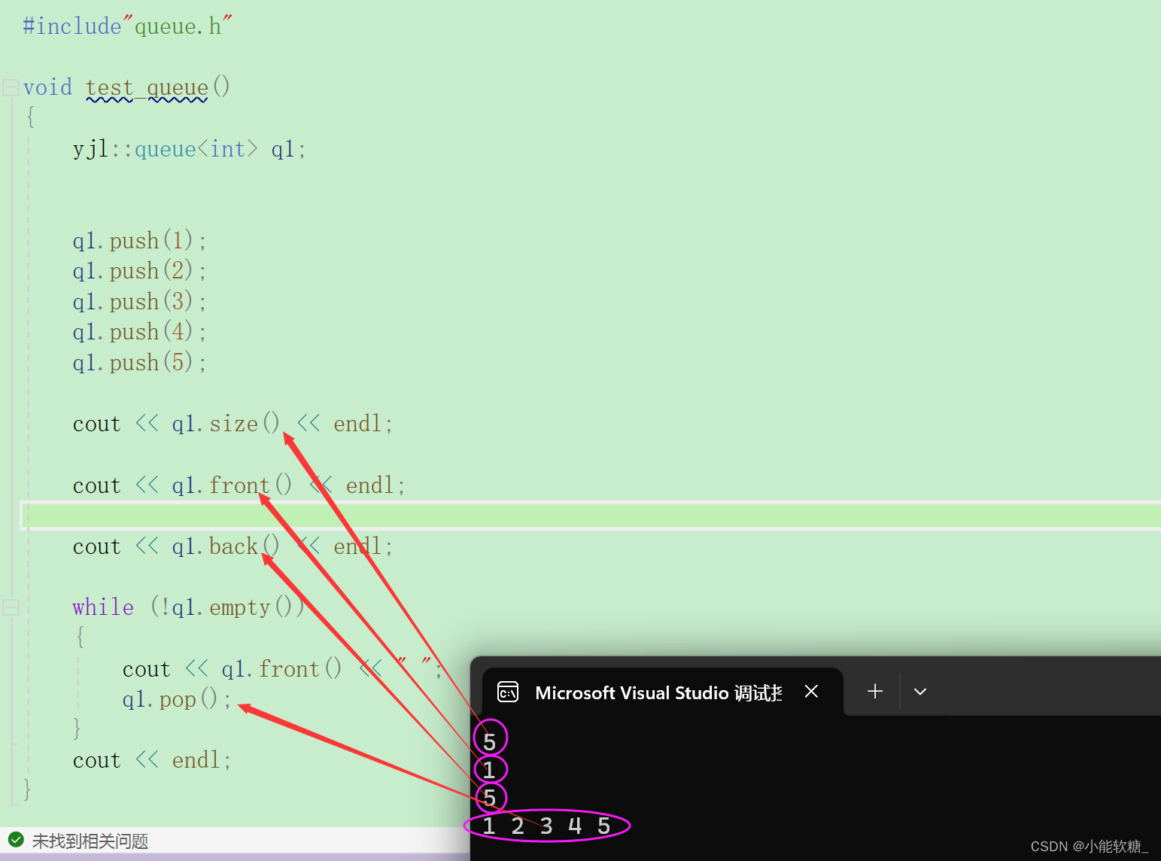The image size is (1161, 861).
Task: Click the void keyword
Action: tap(47, 88)
